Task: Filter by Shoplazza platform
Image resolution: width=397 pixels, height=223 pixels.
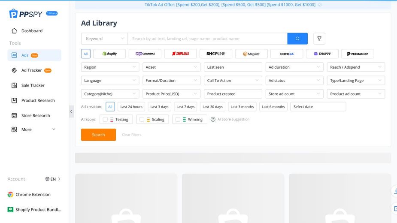Action: point(180,54)
